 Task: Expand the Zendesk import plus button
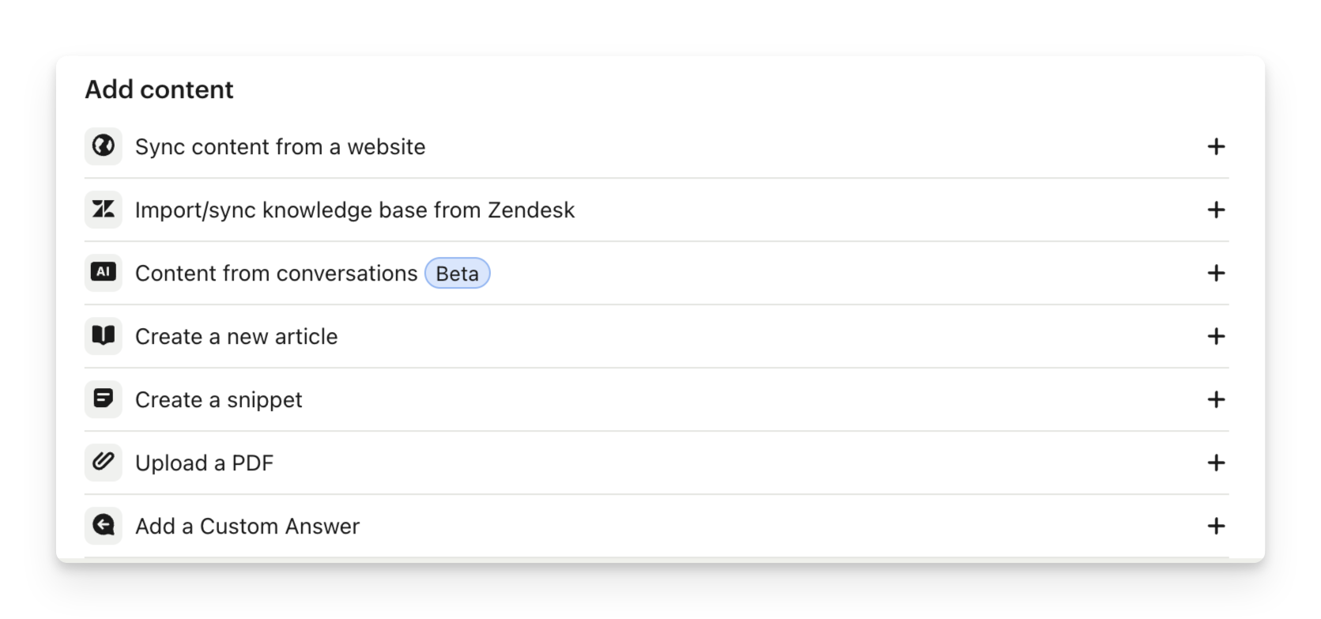coord(1216,209)
